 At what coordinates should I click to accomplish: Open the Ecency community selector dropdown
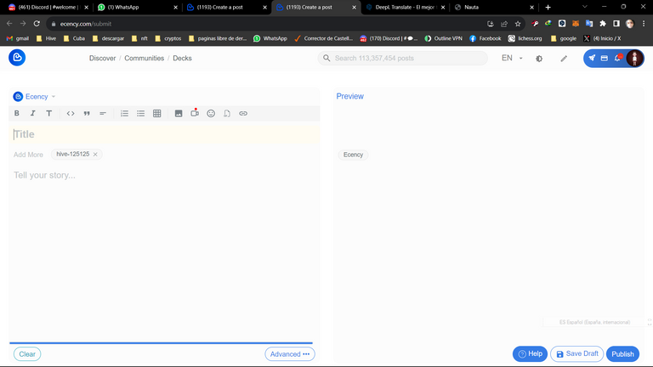pyautogui.click(x=35, y=97)
